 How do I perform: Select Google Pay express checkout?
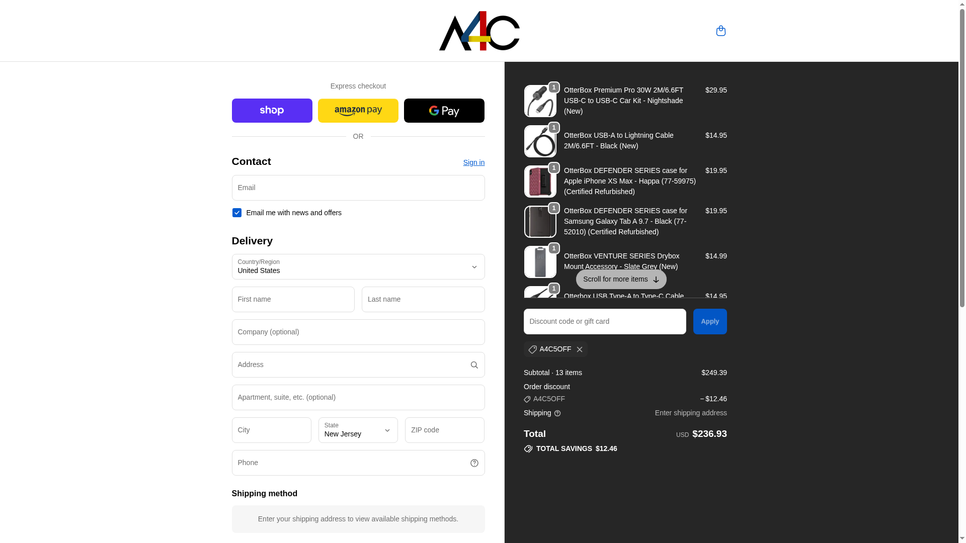(x=444, y=111)
